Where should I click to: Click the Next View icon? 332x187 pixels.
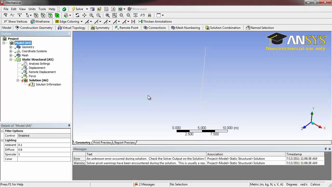(x=128, y=15)
